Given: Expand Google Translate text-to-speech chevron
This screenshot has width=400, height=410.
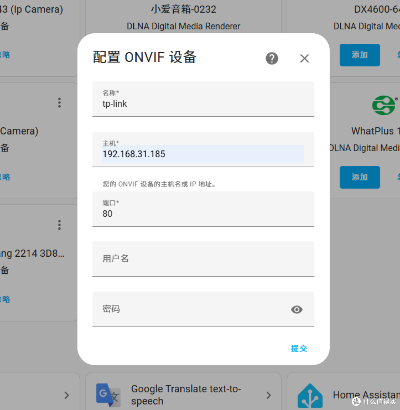Looking at the screenshot, I should (269, 395).
